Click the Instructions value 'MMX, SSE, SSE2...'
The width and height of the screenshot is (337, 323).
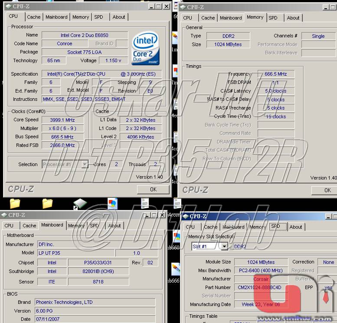[x=101, y=100]
